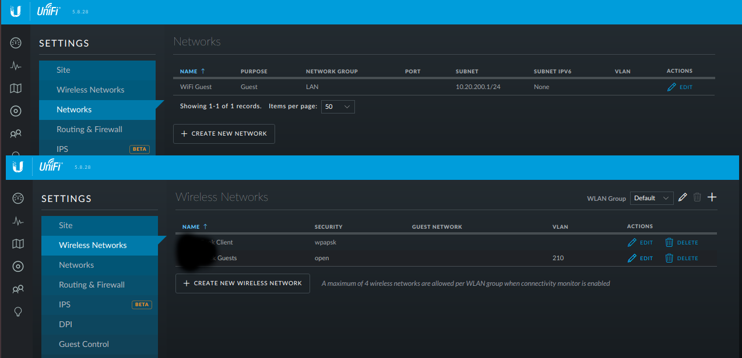Screen dimensions: 742x358
Task: Click the trash icon beside WLAN Group dropdown
Action: [x=697, y=198]
